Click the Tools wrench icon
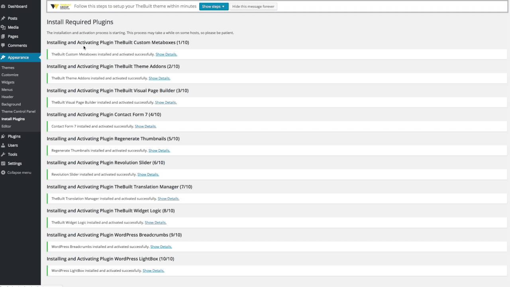 3,154
